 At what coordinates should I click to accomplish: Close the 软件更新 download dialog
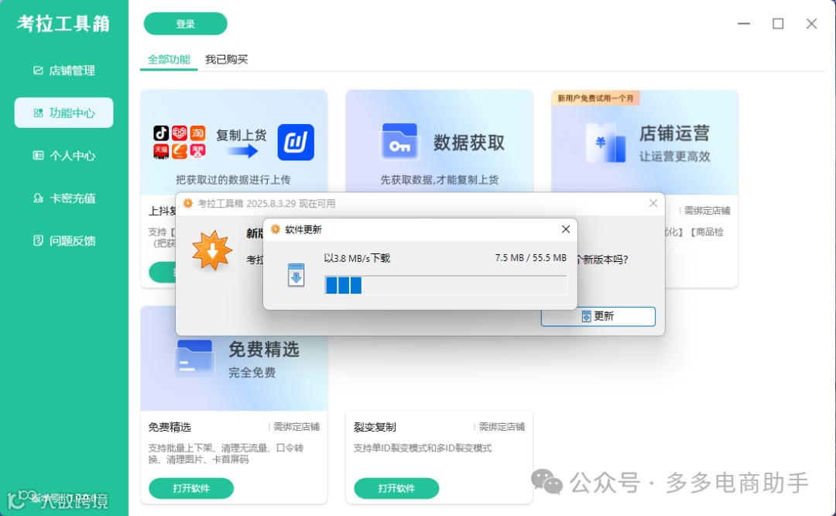point(566,229)
